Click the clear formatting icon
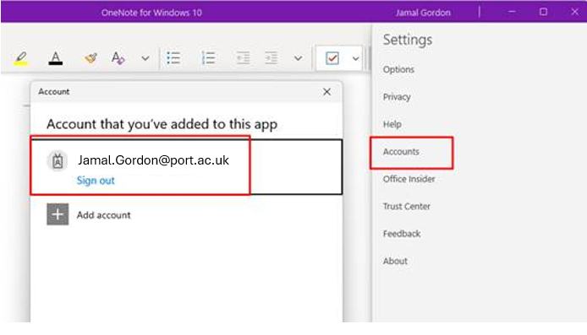The height and width of the screenshot is (335, 587). [118, 58]
